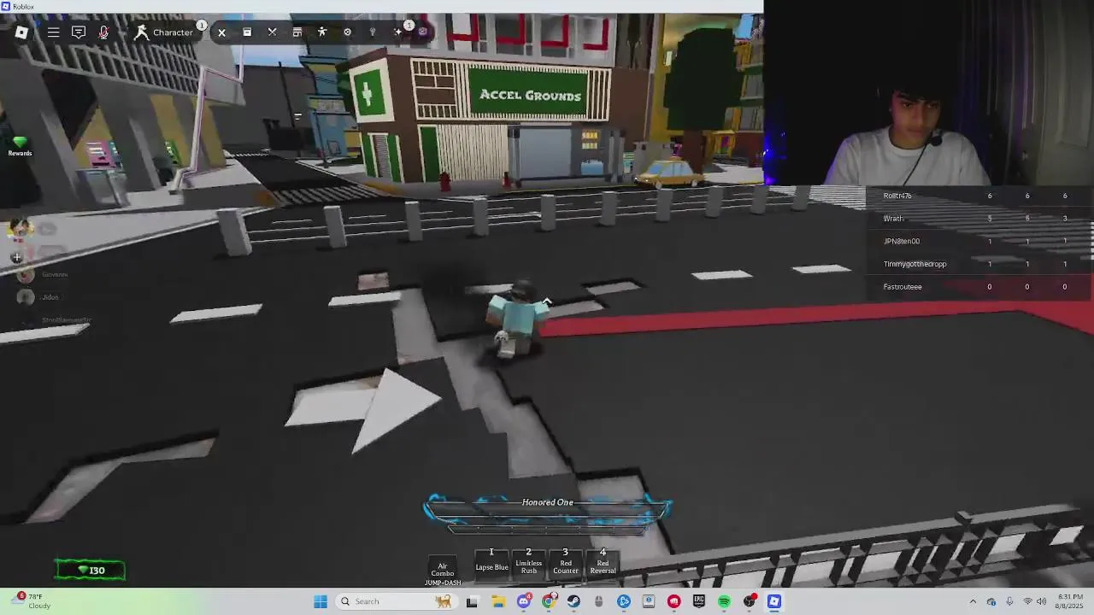1094x615 pixels.
Task: Open OBS Studio from the taskbar
Action: [750, 601]
